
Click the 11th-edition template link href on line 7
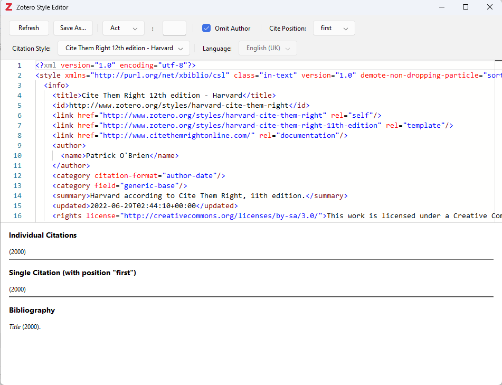[240, 126]
